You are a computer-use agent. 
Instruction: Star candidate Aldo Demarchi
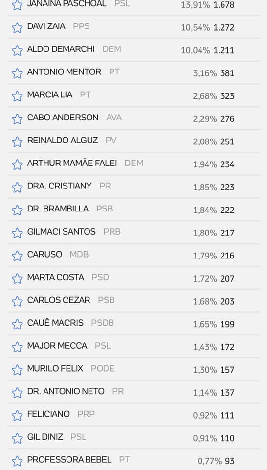click(17, 50)
